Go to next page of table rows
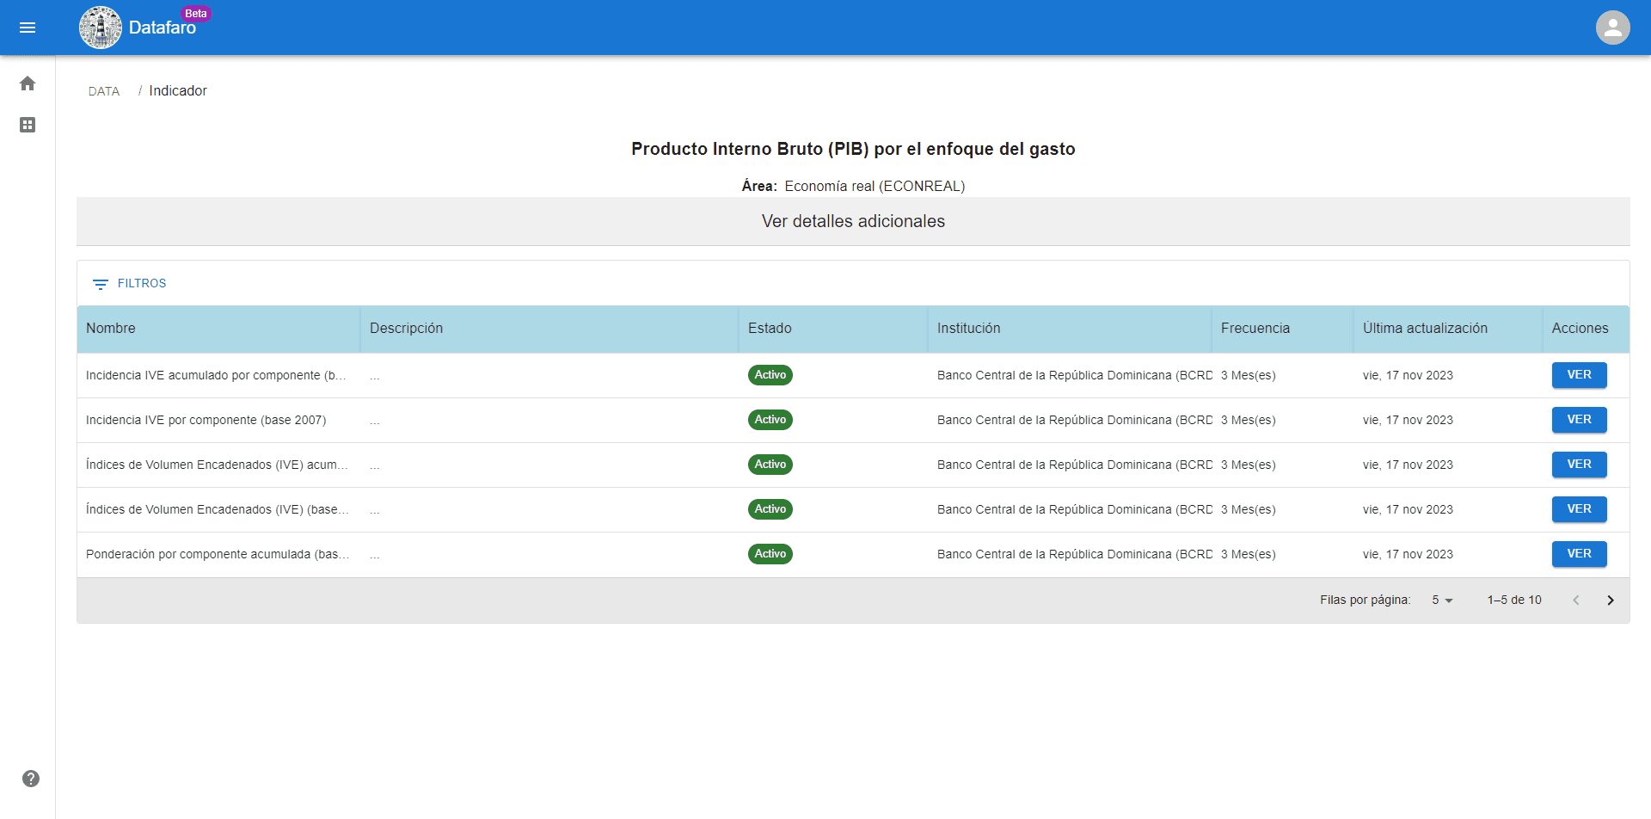 (1611, 600)
